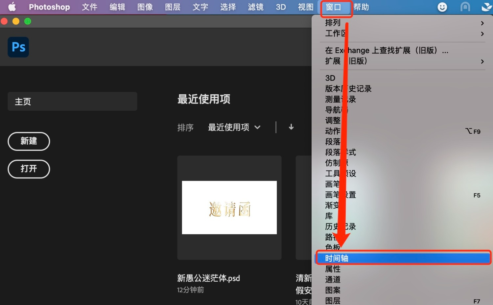Click the green fullscreen window button
This screenshot has height=305, width=493.
coord(28,21)
